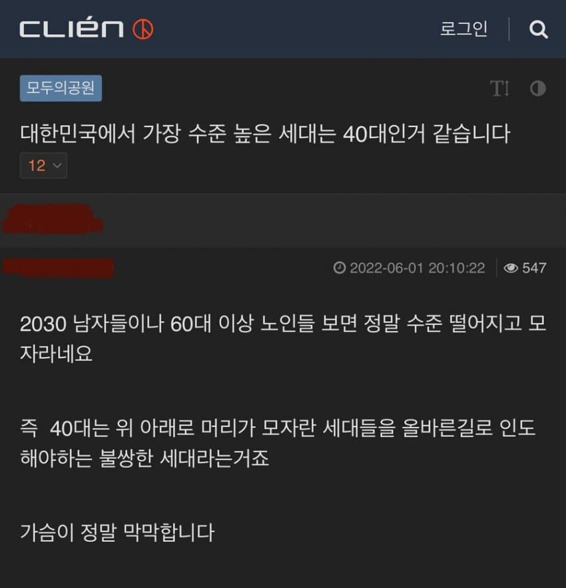Click the view count number 547

pos(534,268)
